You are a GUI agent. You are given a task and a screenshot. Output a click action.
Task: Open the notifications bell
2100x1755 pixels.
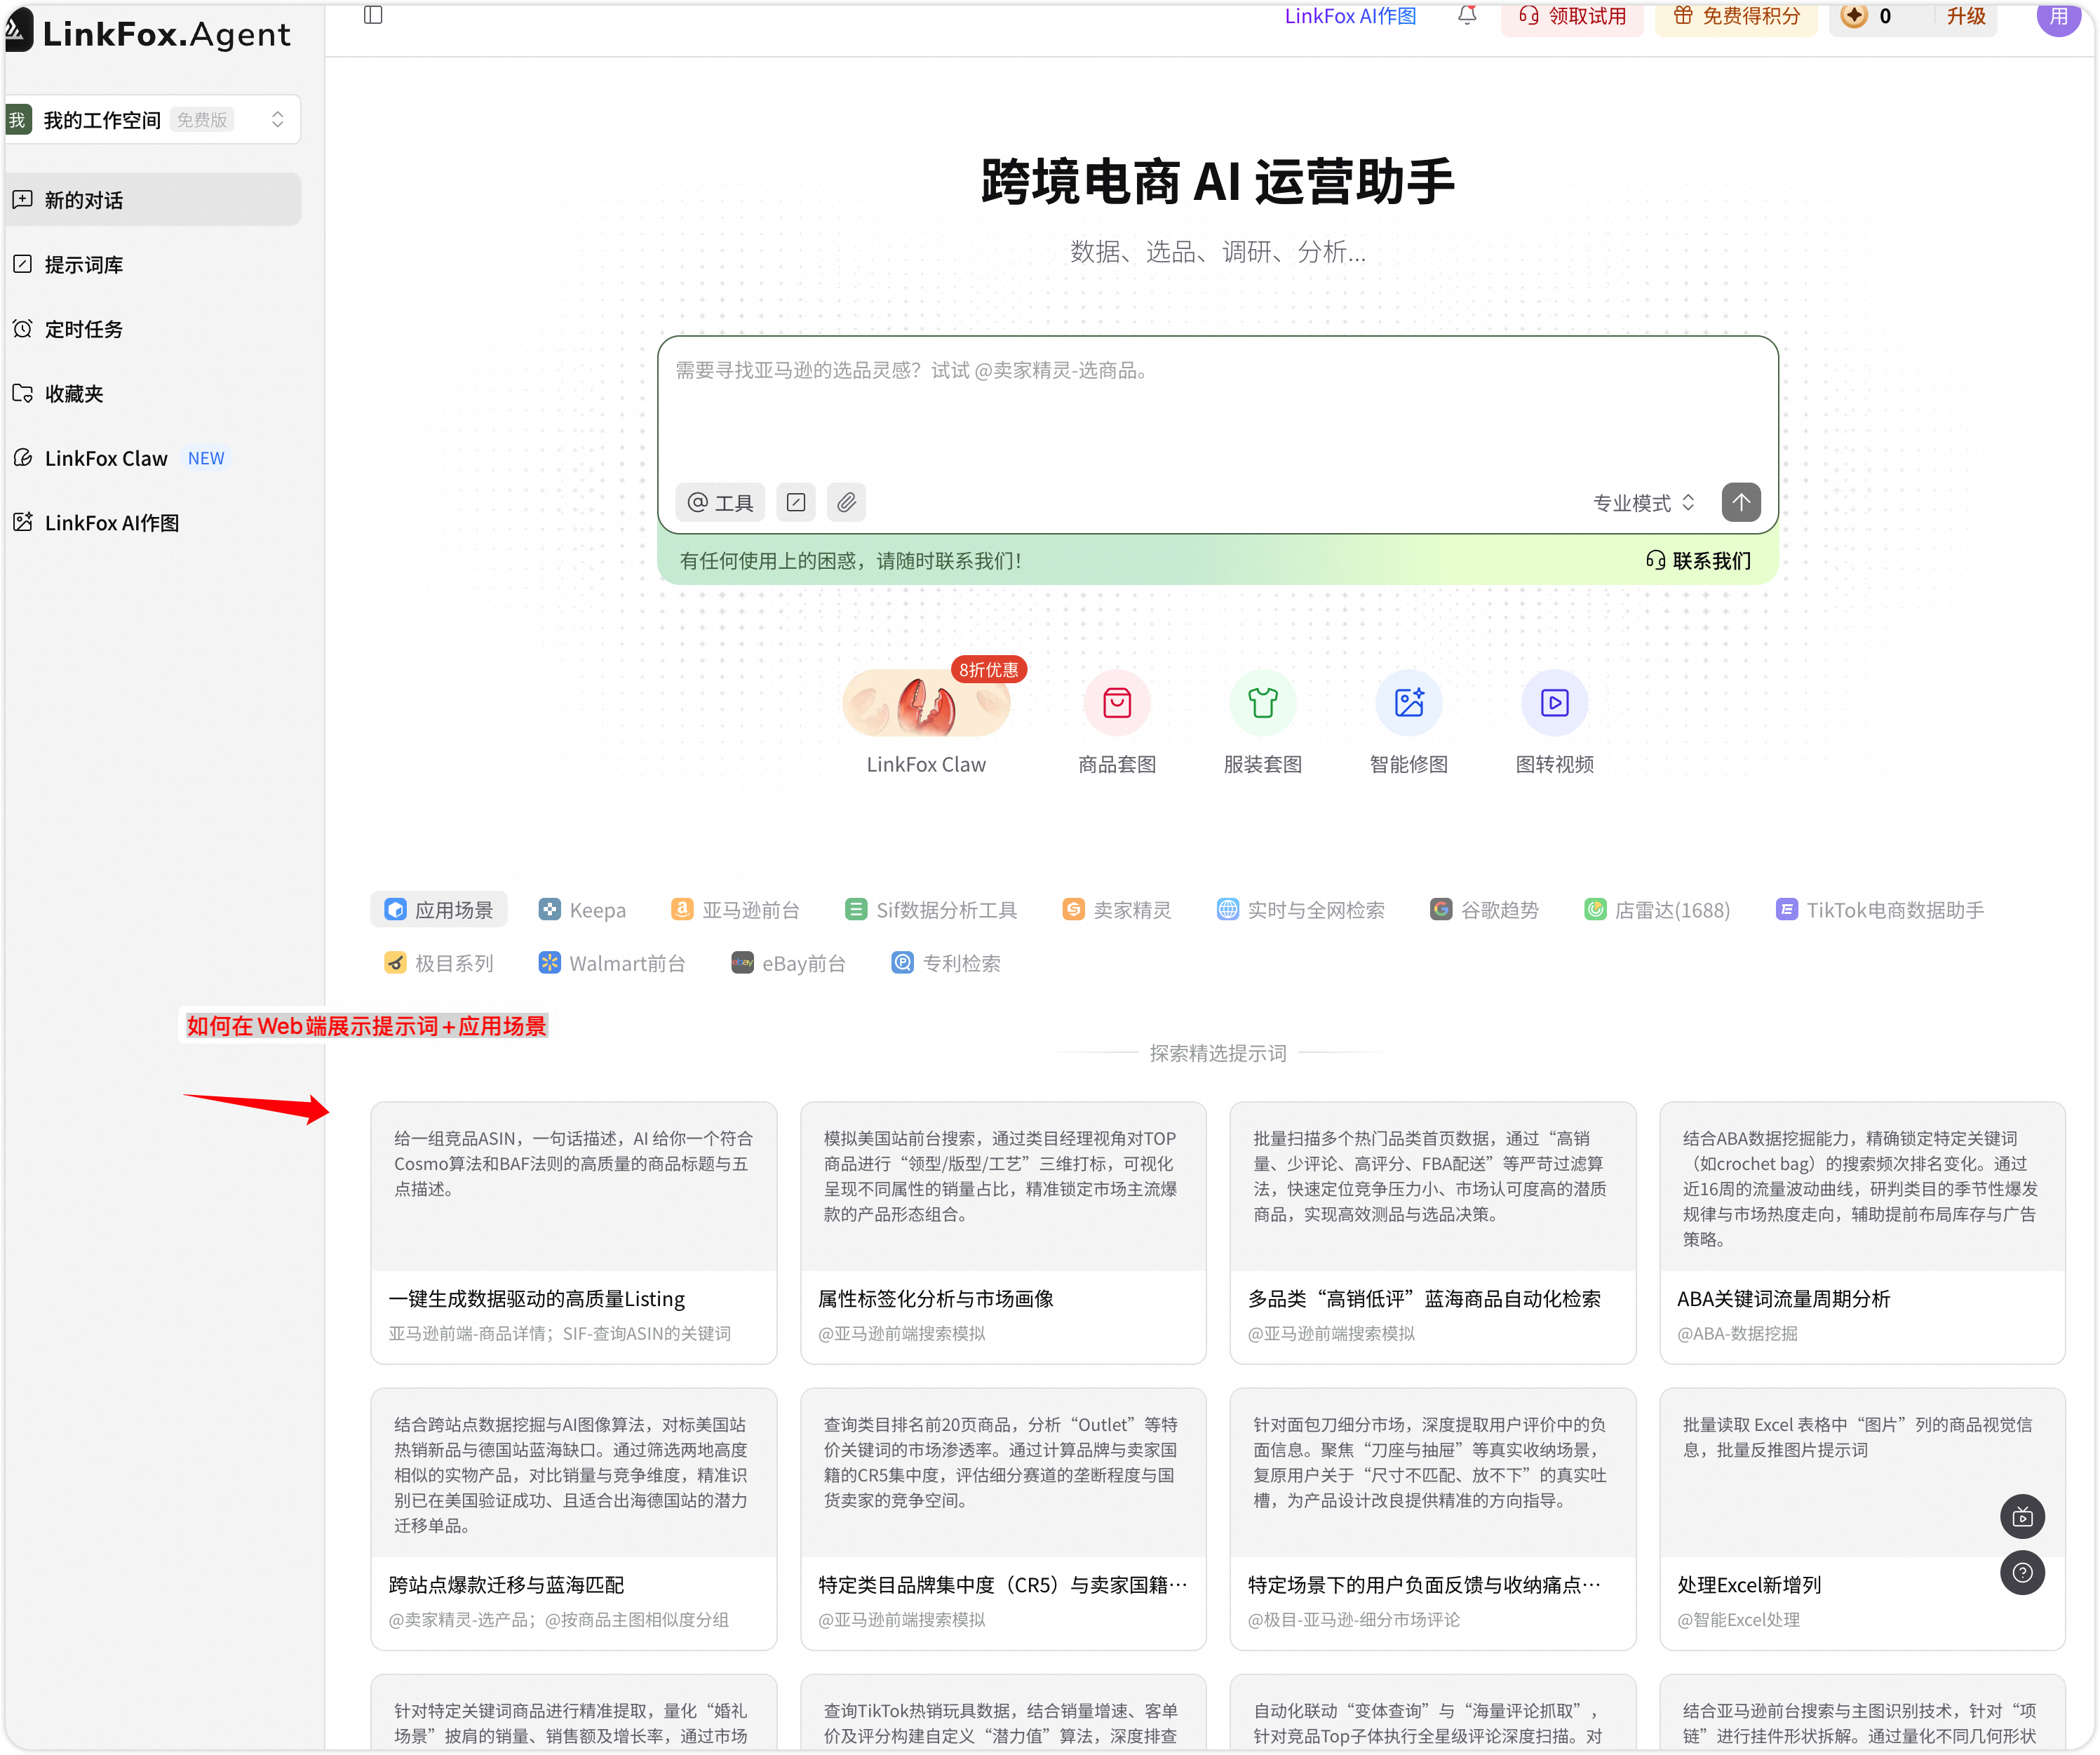pyautogui.click(x=1467, y=15)
